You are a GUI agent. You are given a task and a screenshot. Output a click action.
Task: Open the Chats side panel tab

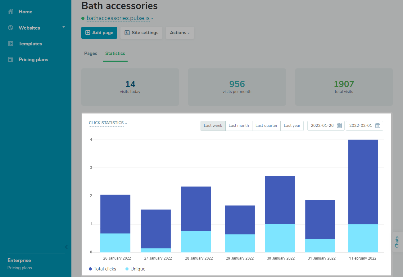tap(397, 242)
